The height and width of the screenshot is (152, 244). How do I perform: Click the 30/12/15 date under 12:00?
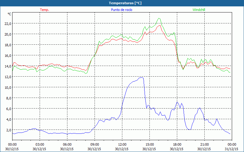(x=122, y=149)
